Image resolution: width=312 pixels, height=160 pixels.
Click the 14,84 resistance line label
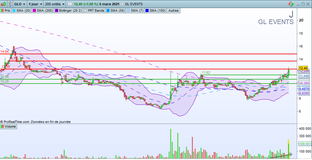click(5, 52)
